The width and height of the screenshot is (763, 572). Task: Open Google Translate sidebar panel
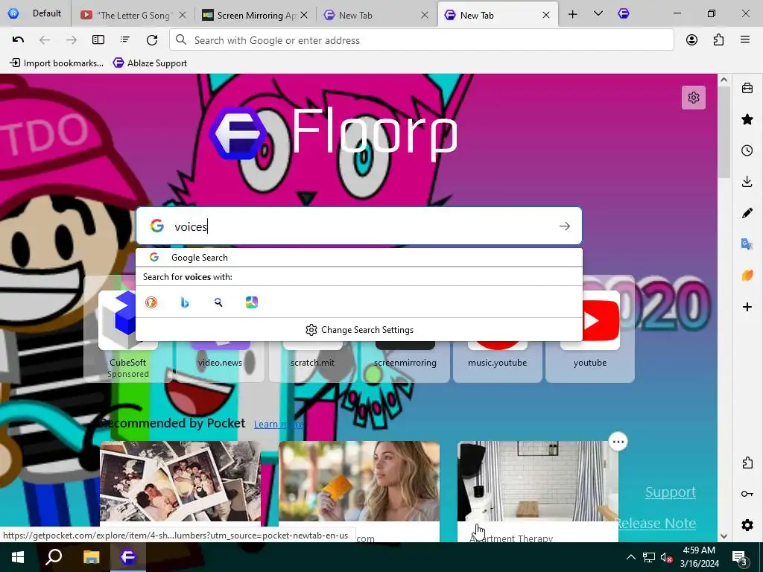pos(747,244)
